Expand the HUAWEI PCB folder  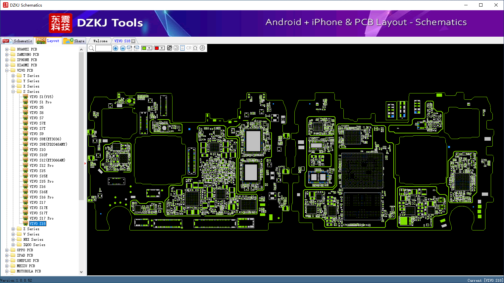pyautogui.click(x=7, y=49)
